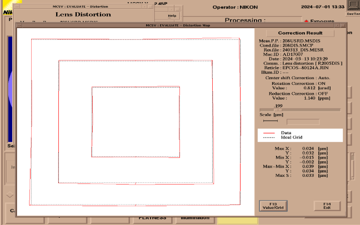Adjust the Scale slider showing .199
Viewport: 360px width, 225px height.
pyautogui.click(x=277, y=110)
